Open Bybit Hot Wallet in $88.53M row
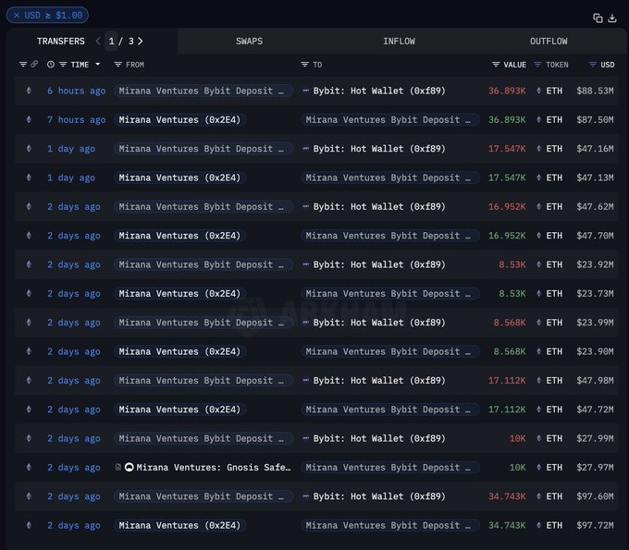629x550 pixels. pos(379,91)
